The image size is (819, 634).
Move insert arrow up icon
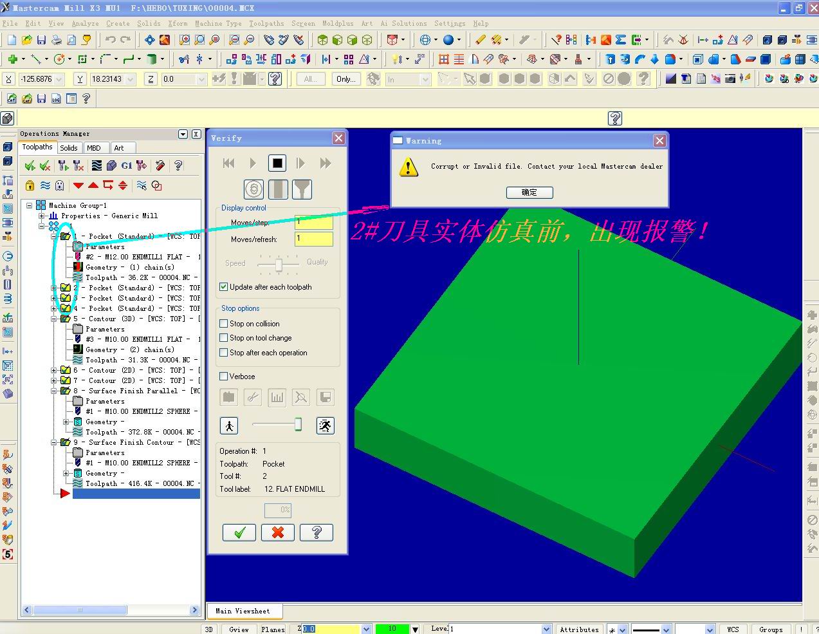93,185
